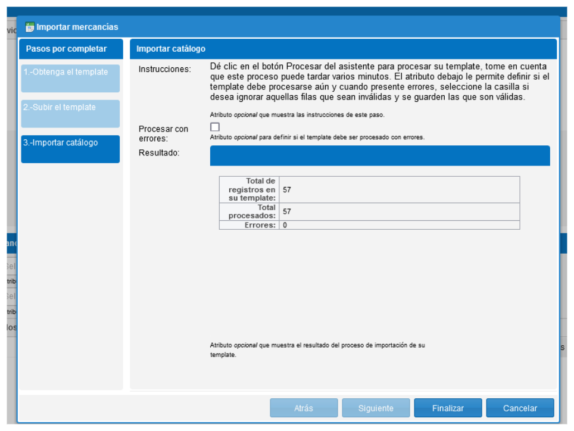The height and width of the screenshot is (431, 574).
Task: Select the Total procesados value cell
Action: click(399, 211)
